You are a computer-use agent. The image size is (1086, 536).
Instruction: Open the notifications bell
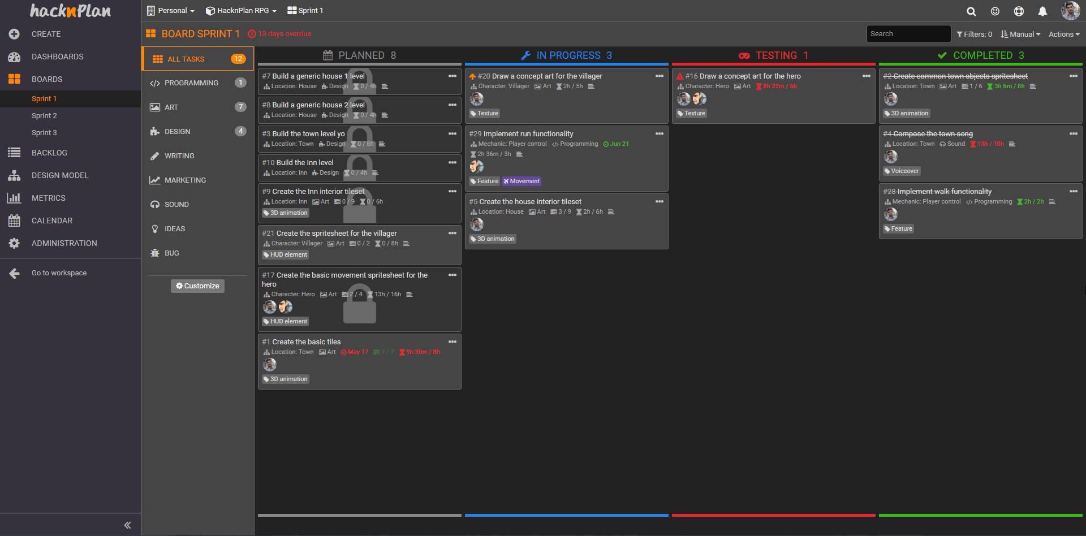1042,11
